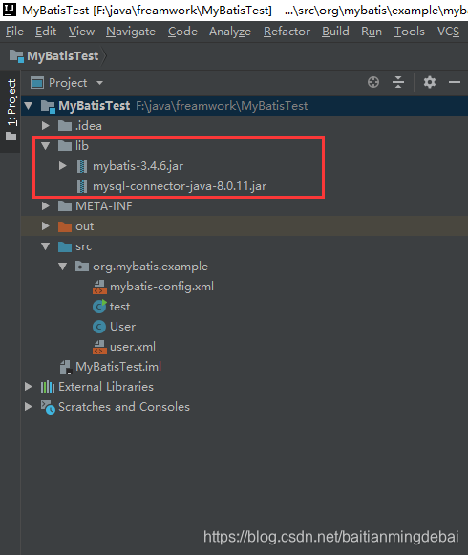This screenshot has width=468, height=555.
Task: Click the mybatis-config.xml file icon
Action: tap(99, 287)
